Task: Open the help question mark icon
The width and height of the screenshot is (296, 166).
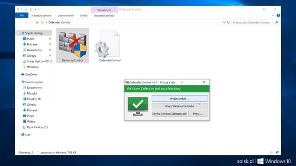Action: 278,15
